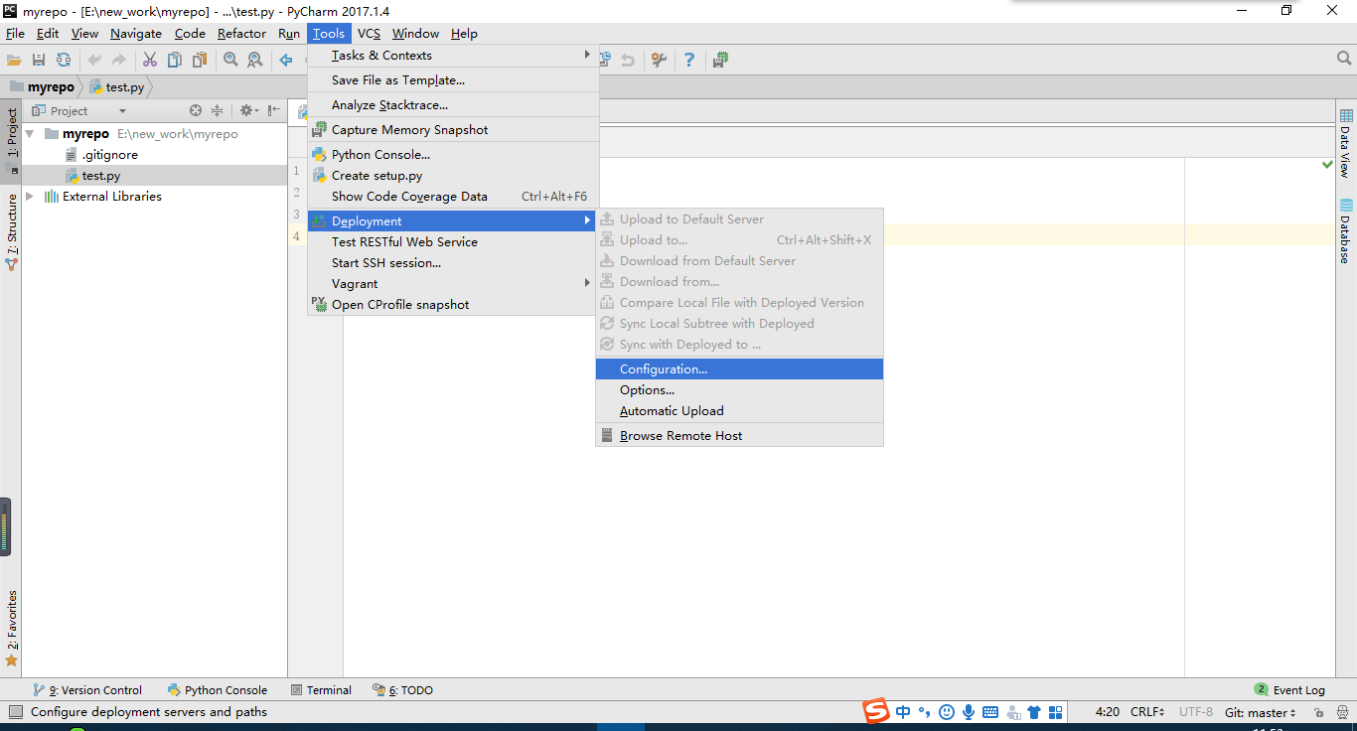Viewport: 1357px width, 731px height.
Task: Toggle the Z: Structure tool window
Action: click(x=12, y=231)
